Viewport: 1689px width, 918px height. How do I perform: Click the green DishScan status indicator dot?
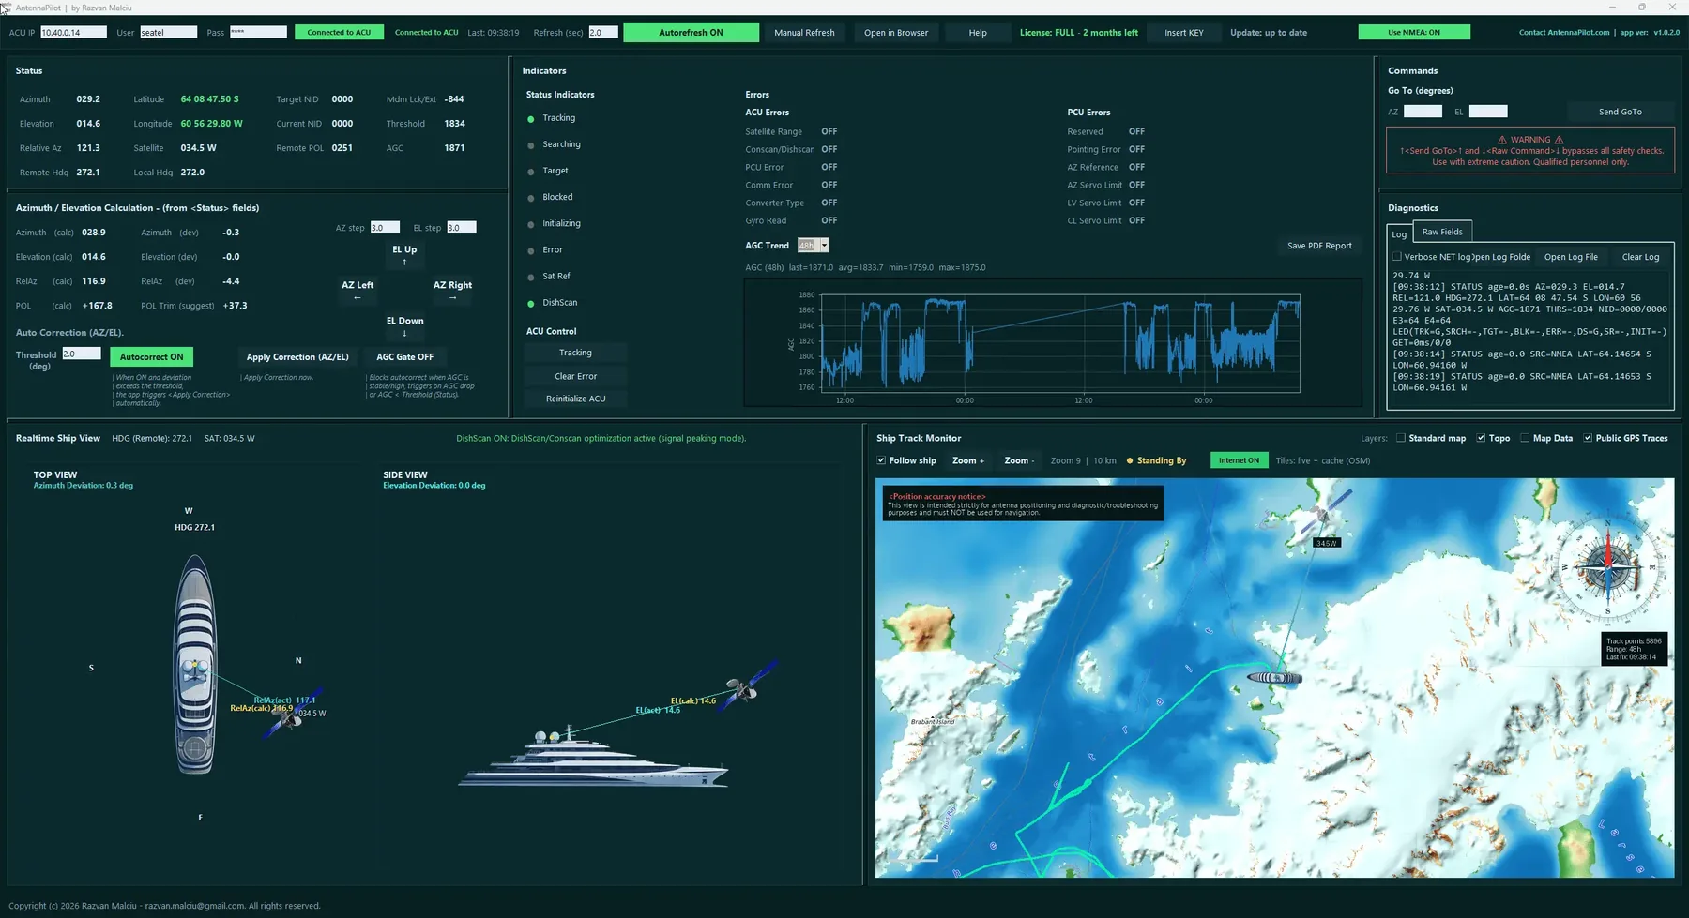pyautogui.click(x=531, y=304)
